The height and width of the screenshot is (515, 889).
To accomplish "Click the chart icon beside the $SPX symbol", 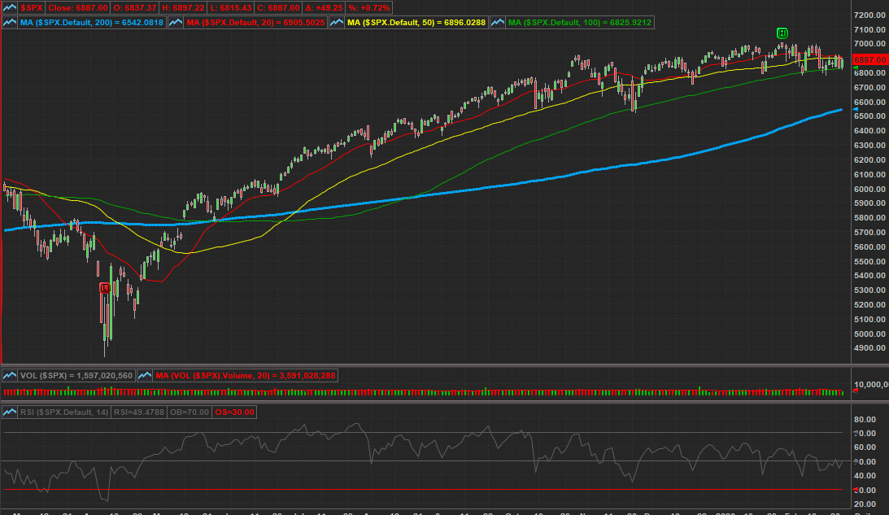I will point(10,7).
